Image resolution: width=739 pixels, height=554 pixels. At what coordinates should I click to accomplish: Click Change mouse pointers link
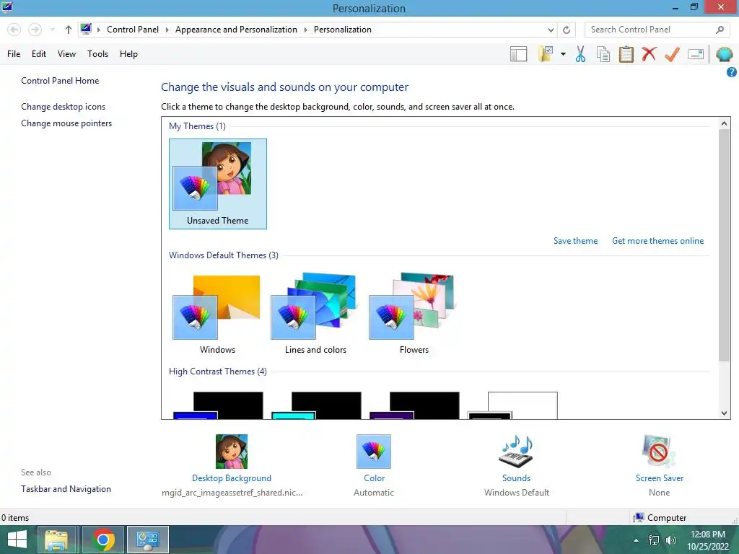click(66, 123)
